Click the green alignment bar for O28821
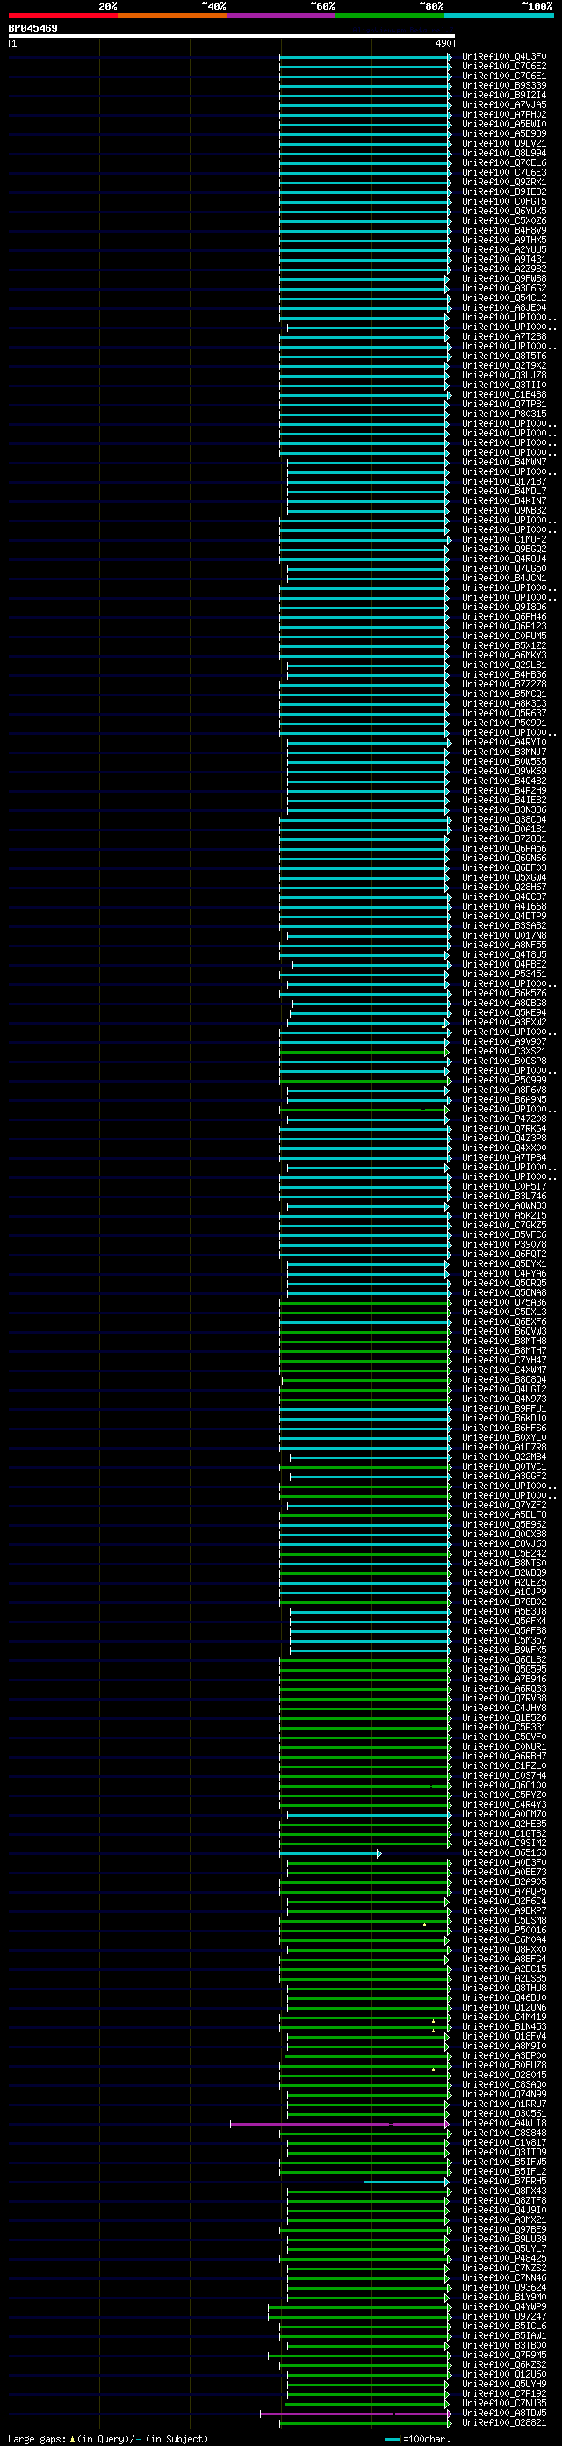 pyautogui.click(x=365, y=2423)
